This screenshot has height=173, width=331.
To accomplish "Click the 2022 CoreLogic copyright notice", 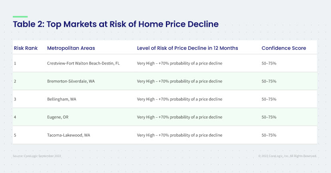I will (287, 156).
